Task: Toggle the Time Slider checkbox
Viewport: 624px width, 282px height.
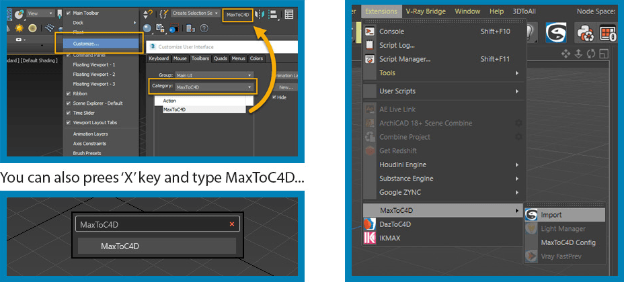Action: [69, 113]
